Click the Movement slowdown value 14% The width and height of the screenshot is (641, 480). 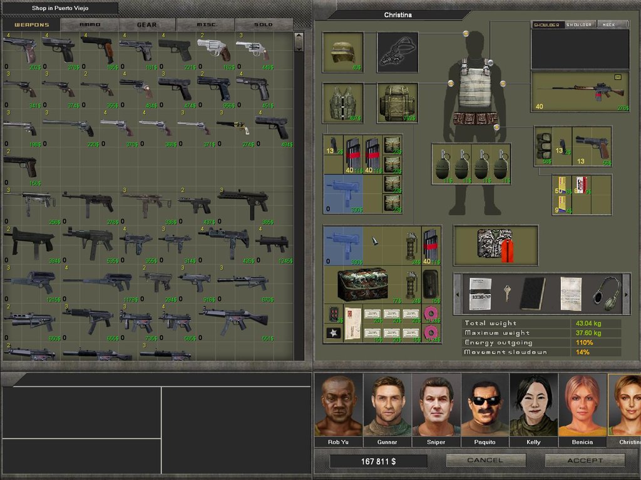tap(583, 352)
